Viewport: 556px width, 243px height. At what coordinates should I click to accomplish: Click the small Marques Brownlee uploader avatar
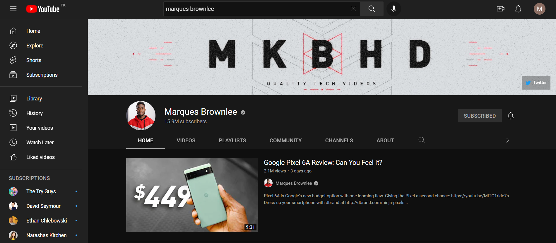[x=268, y=183]
